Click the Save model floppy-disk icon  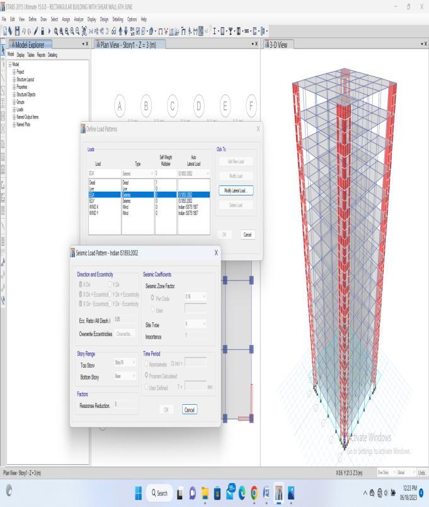point(17,31)
